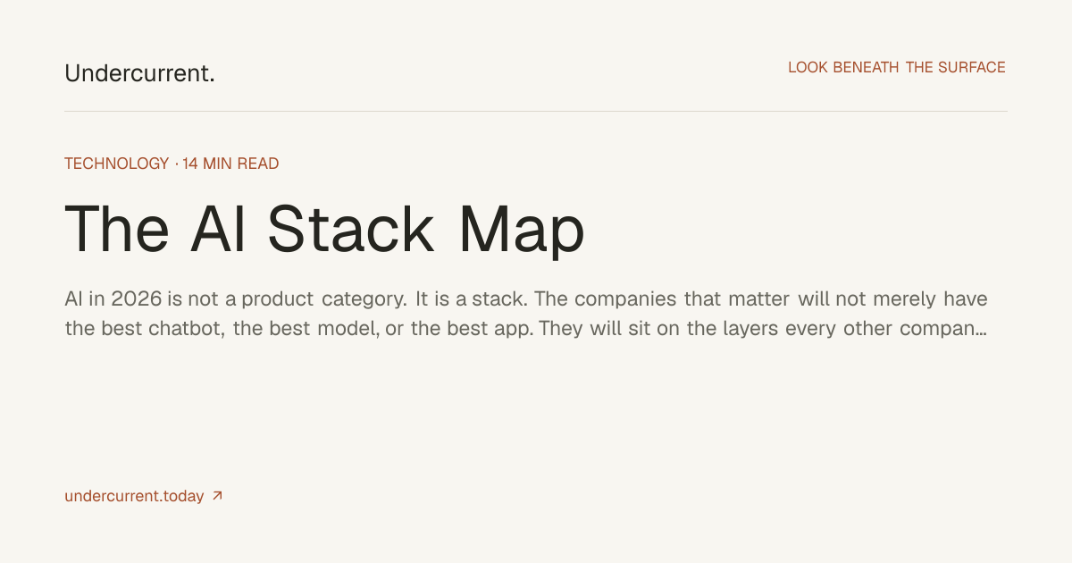Click the Undercurrent. logo wordmark
The height and width of the screenshot is (563, 1072).
139,73
